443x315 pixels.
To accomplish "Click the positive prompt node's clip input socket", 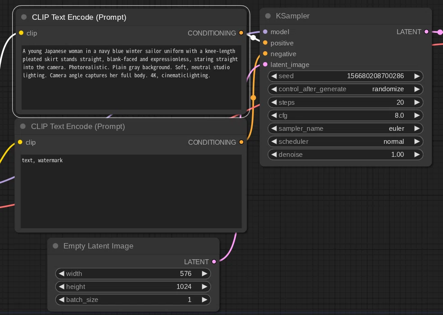I will click(x=21, y=33).
